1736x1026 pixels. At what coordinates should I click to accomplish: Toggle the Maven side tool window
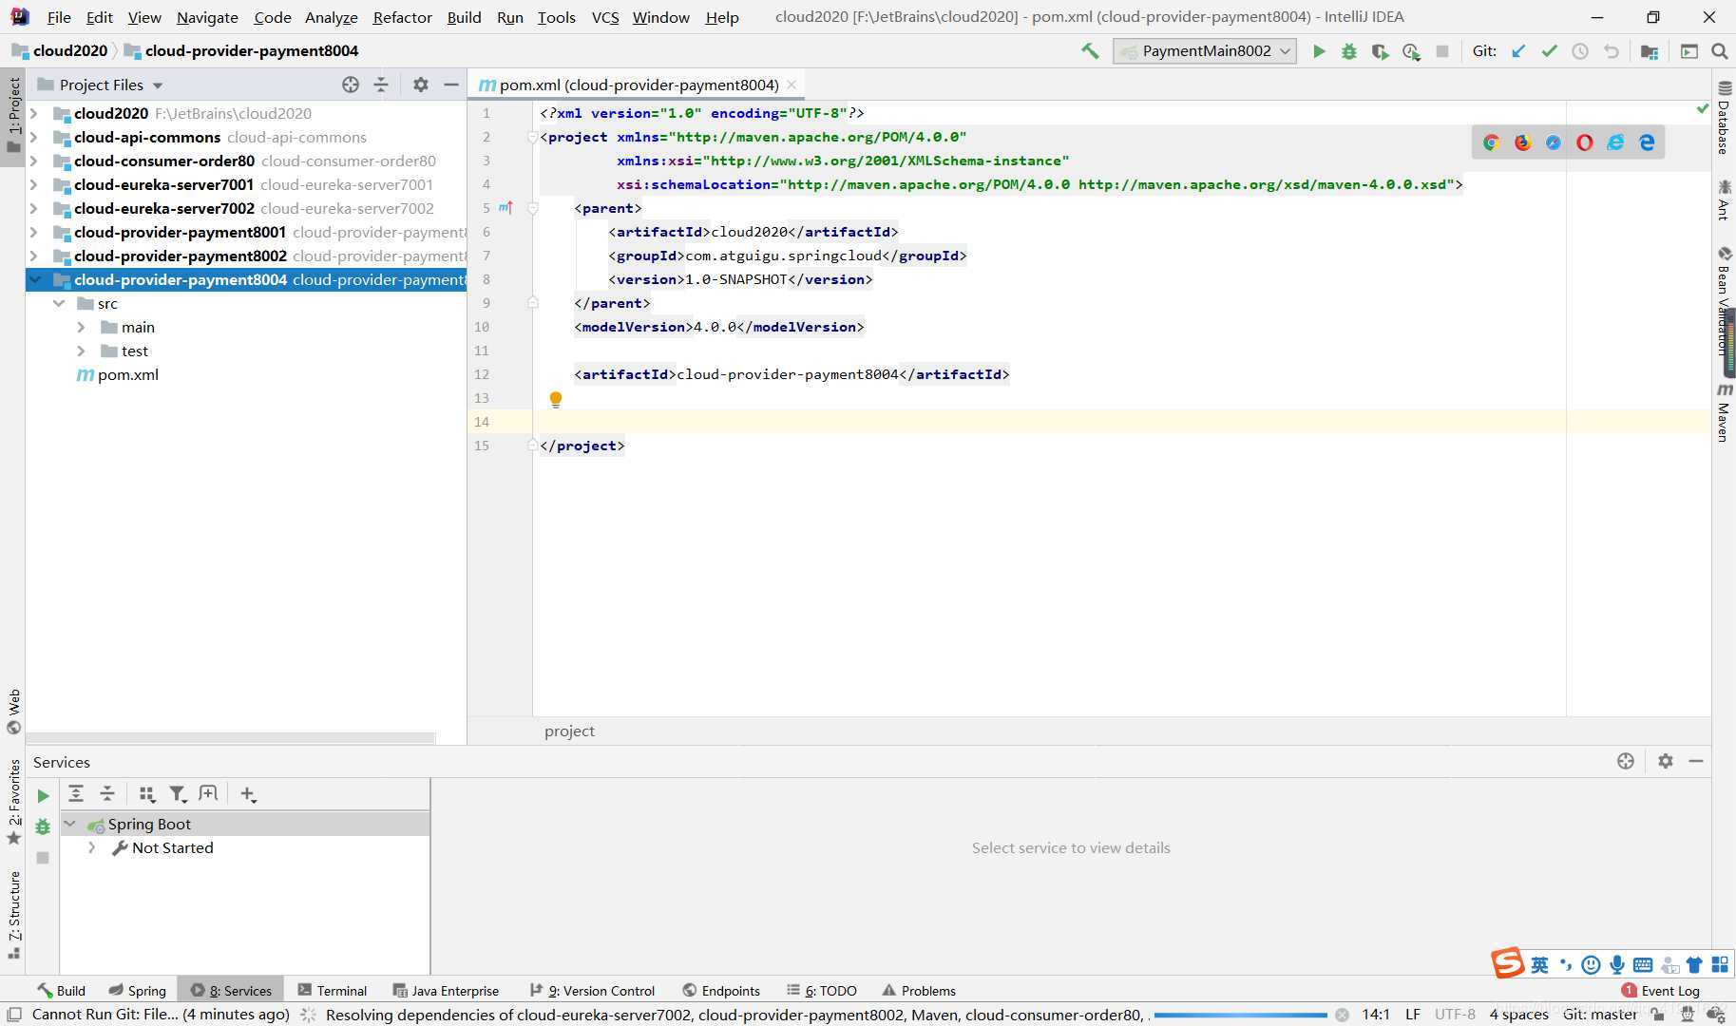pyautogui.click(x=1724, y=412)
